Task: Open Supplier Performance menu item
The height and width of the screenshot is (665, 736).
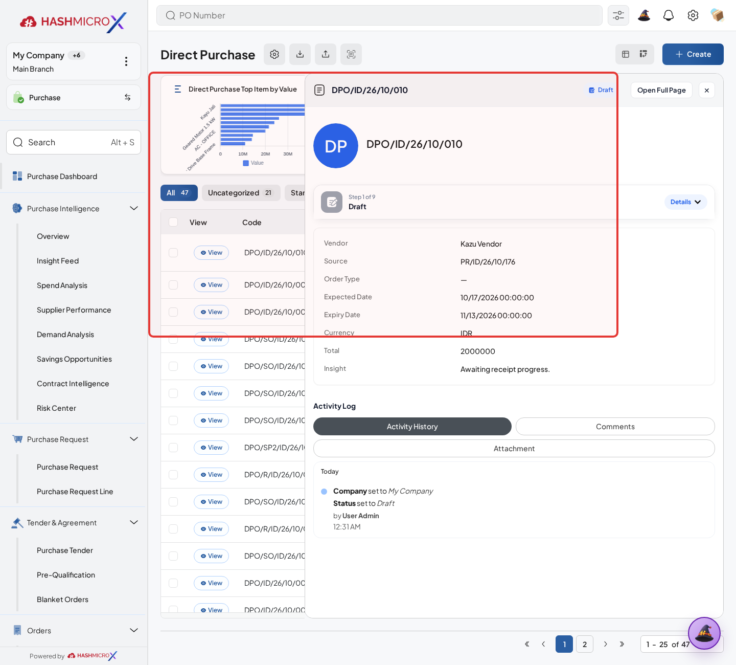Action: (x=74, y=310)
